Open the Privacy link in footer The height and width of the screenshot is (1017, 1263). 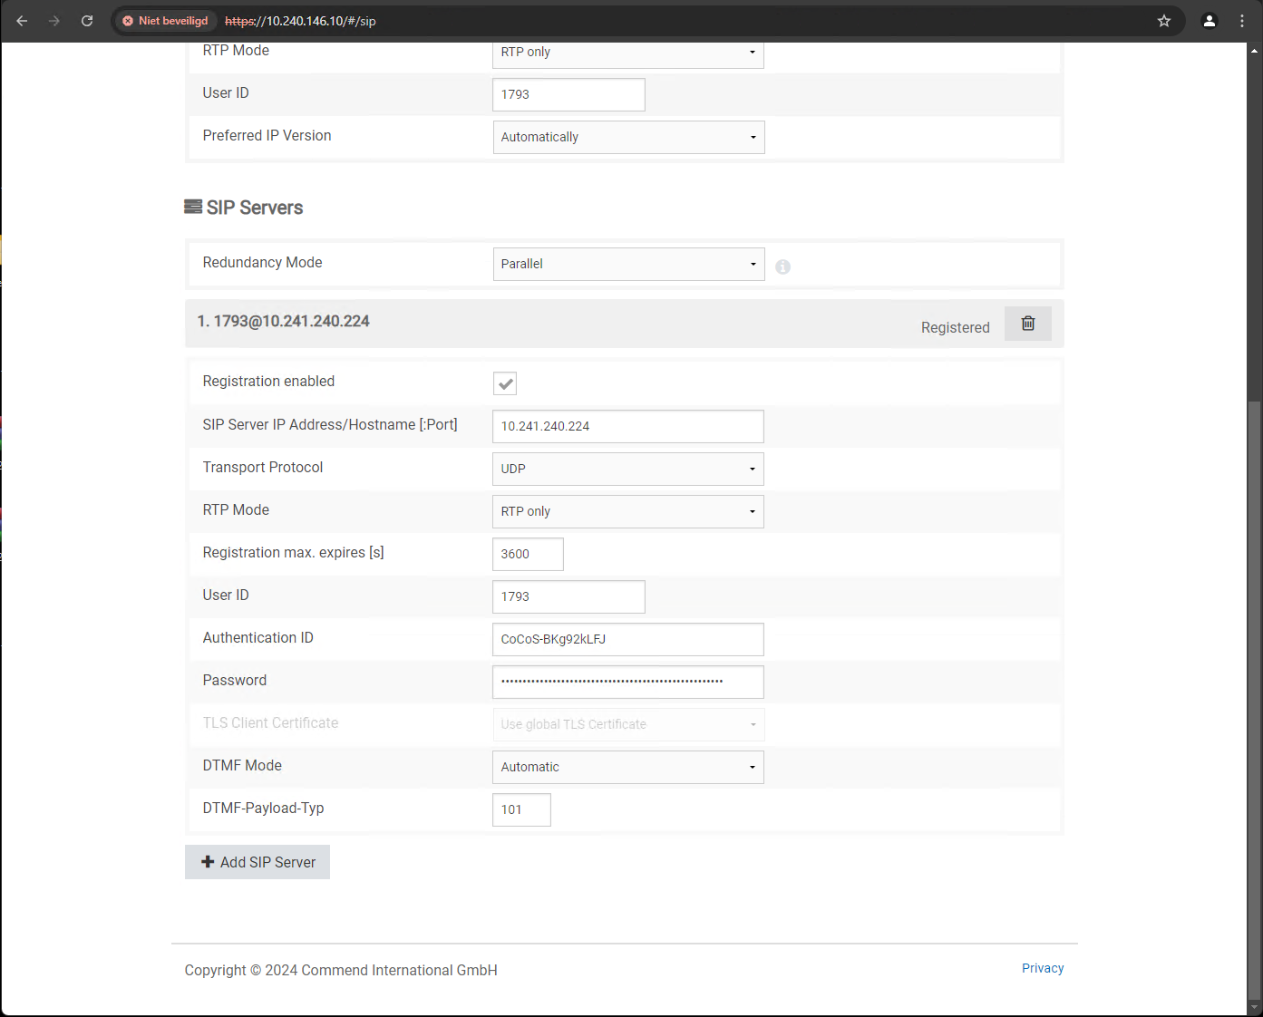pyautogui.click(x=1042, y=968)
